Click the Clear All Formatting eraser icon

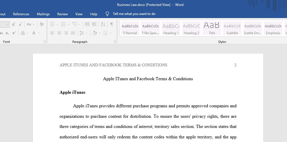(42, 24)
